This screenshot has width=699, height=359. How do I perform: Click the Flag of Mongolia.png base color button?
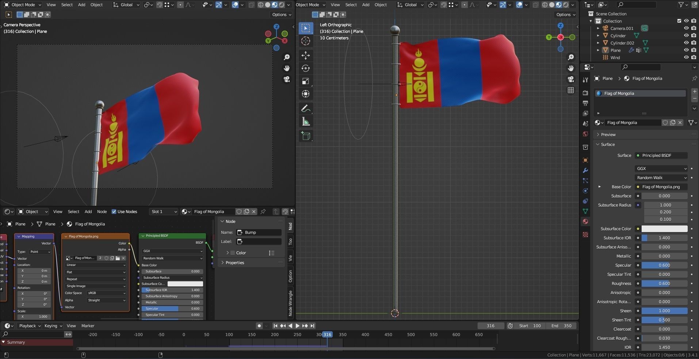(x=661, y=187)
